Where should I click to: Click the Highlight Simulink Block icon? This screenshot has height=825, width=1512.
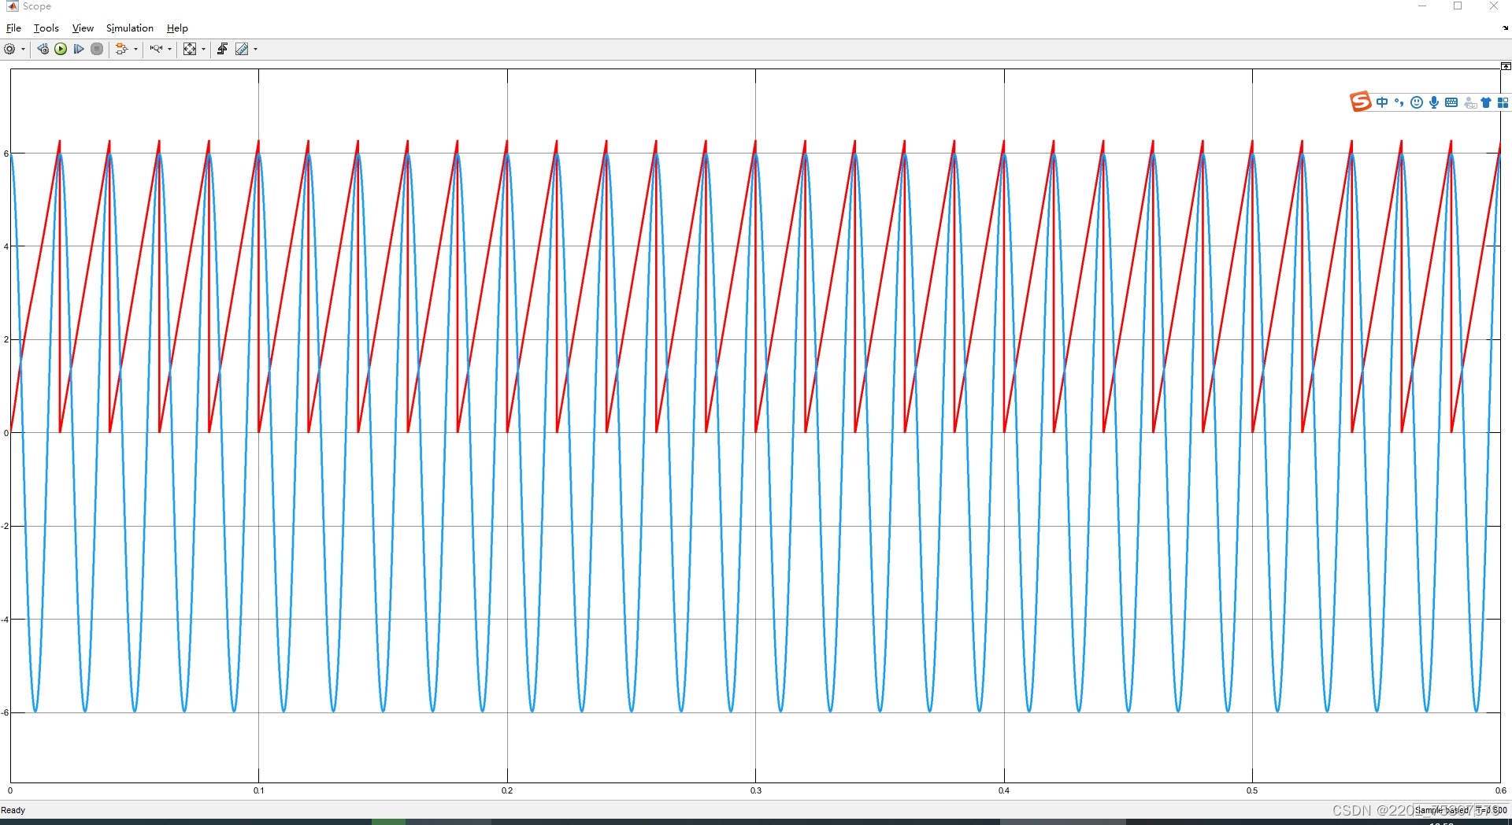(121, 49)
